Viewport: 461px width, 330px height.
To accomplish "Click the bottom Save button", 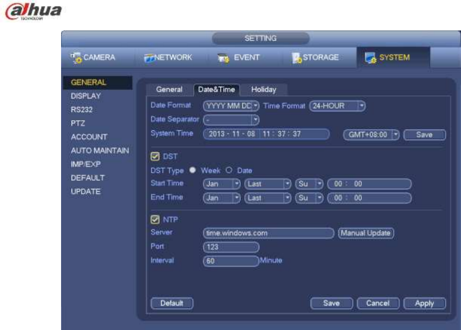I will coord(332,304).
